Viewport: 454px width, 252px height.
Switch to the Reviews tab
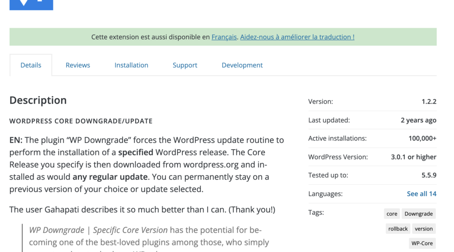tap(77, 65)
